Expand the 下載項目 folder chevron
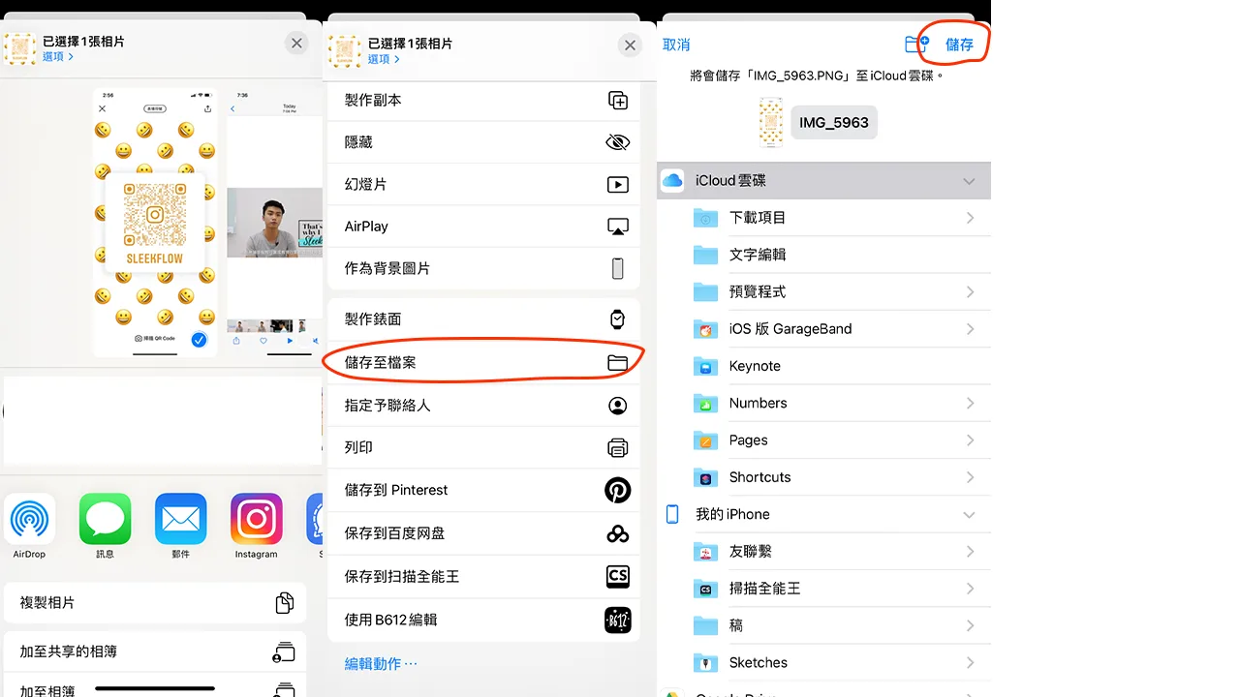This screenshot has height=697, width=1240. tap(970, 218)
